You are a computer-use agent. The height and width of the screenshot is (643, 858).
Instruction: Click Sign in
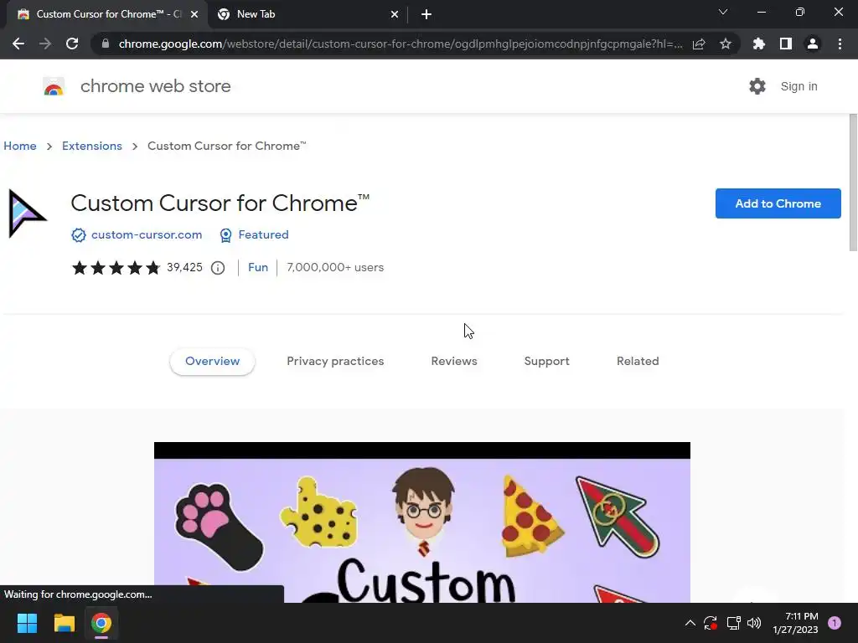799,86
